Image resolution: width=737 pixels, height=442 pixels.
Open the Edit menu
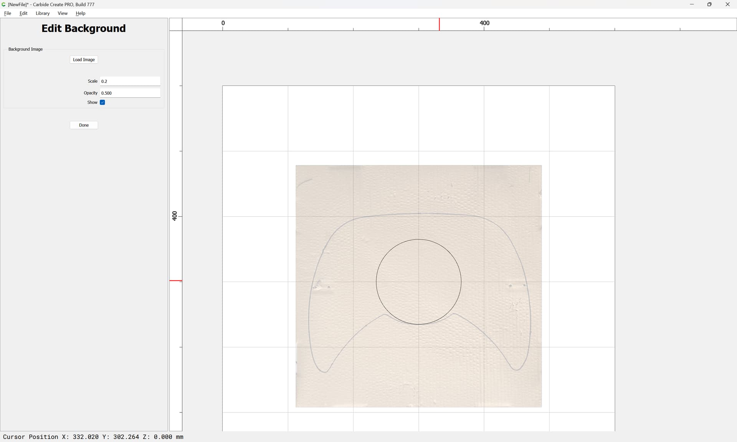(23, 13)
